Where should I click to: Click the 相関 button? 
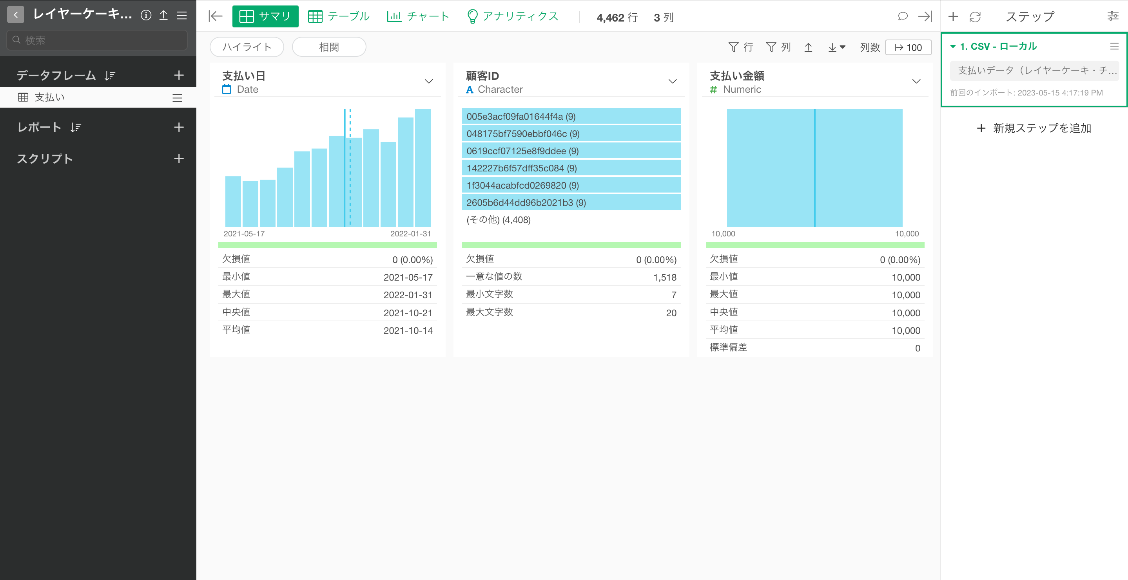(x=329, y=47)
